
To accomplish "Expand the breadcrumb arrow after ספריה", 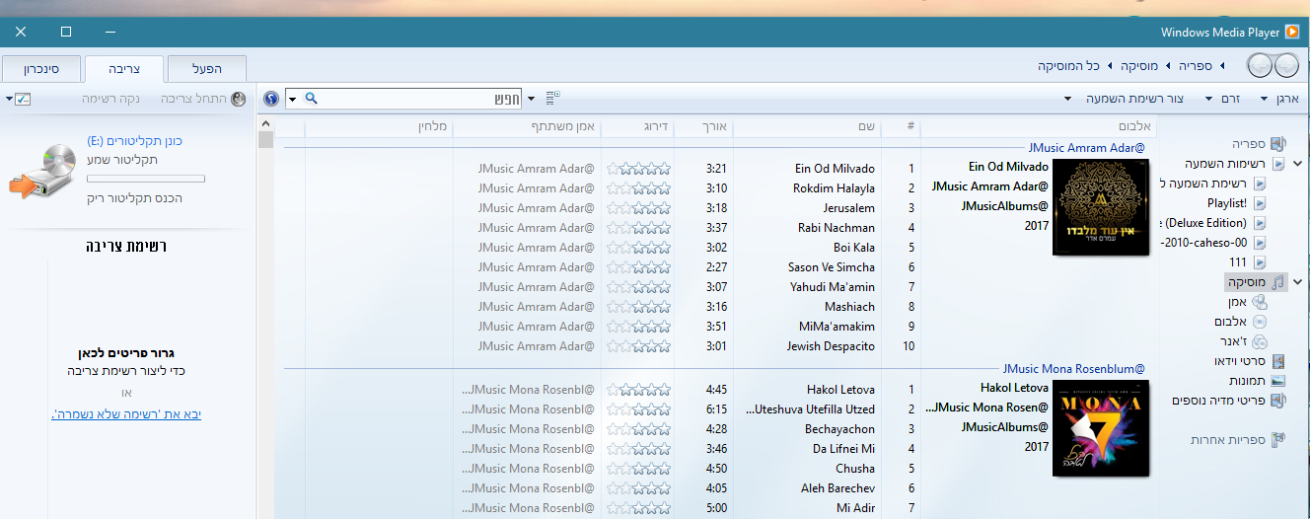I will (1169, 66).
